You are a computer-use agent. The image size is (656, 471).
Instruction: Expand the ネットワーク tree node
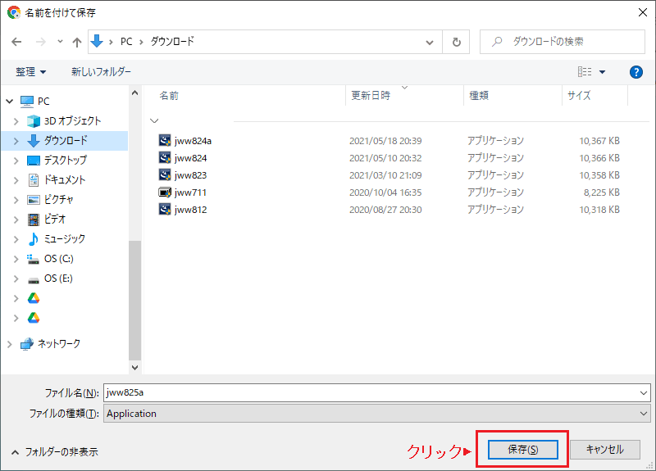[10, 344]
